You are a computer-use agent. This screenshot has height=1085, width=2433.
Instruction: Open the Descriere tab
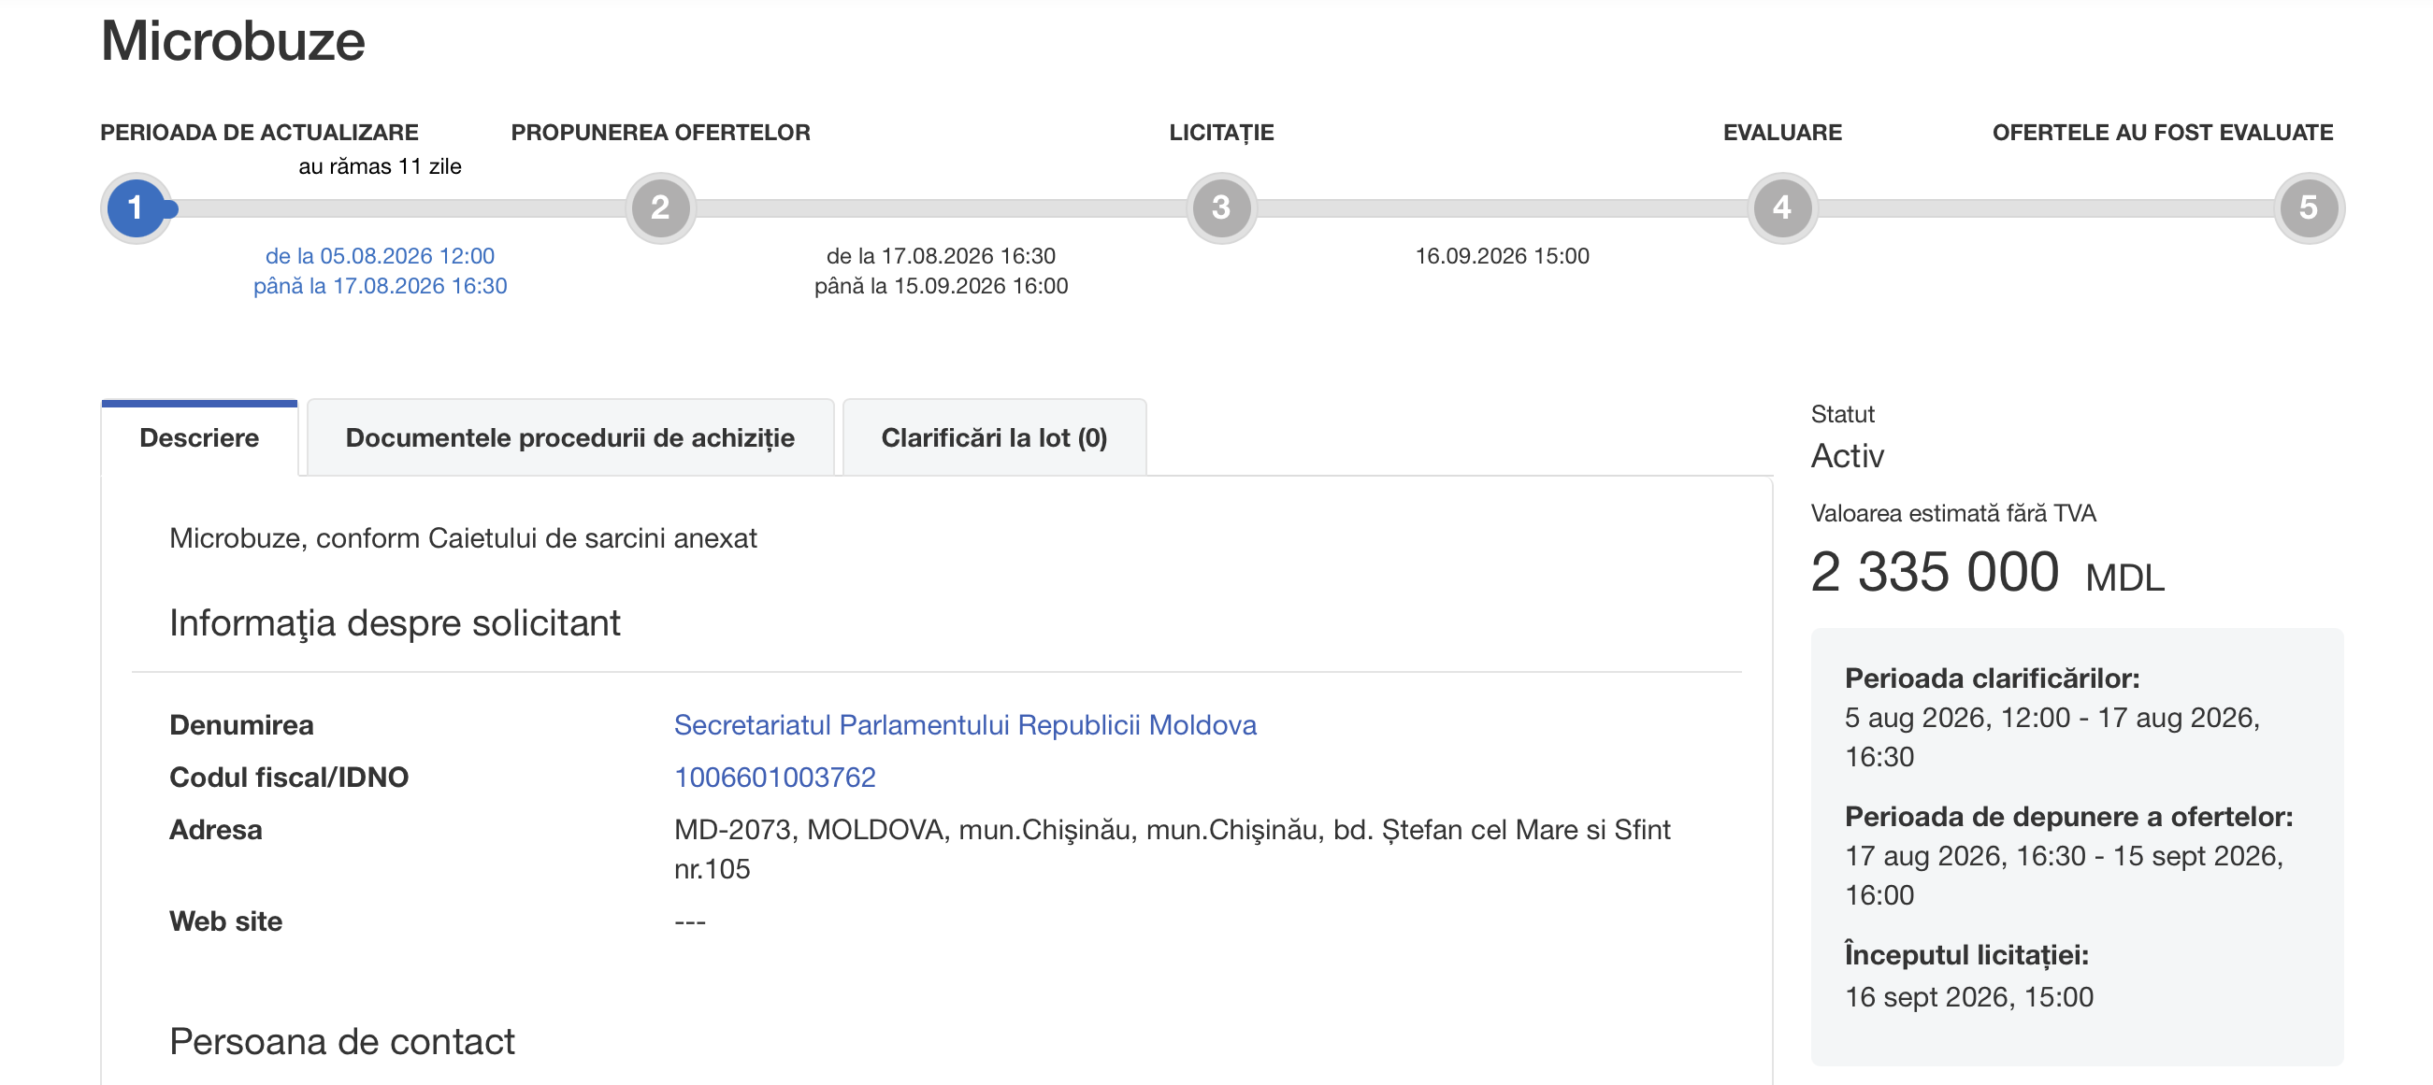199,438
